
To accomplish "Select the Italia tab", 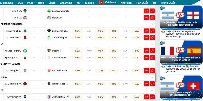I will click(41, 3).
